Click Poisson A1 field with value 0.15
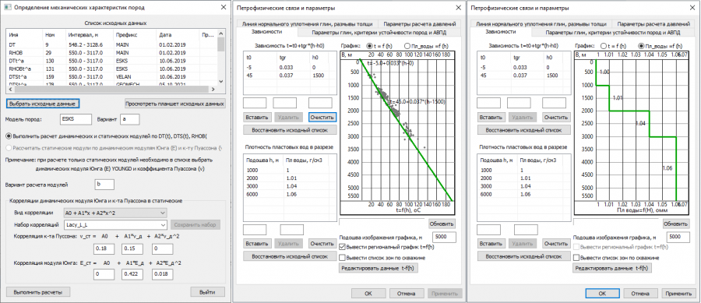This screenshot has height=303, width=701. [x=132, y=248]
